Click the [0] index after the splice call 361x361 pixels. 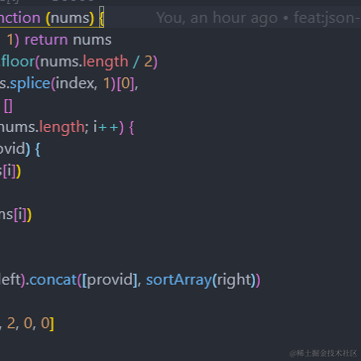tap(125, 83)
